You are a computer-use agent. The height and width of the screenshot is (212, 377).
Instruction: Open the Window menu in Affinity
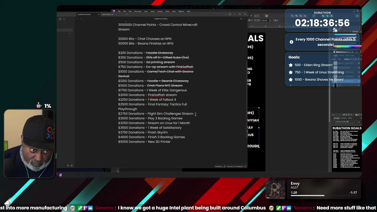pos(181,11)
